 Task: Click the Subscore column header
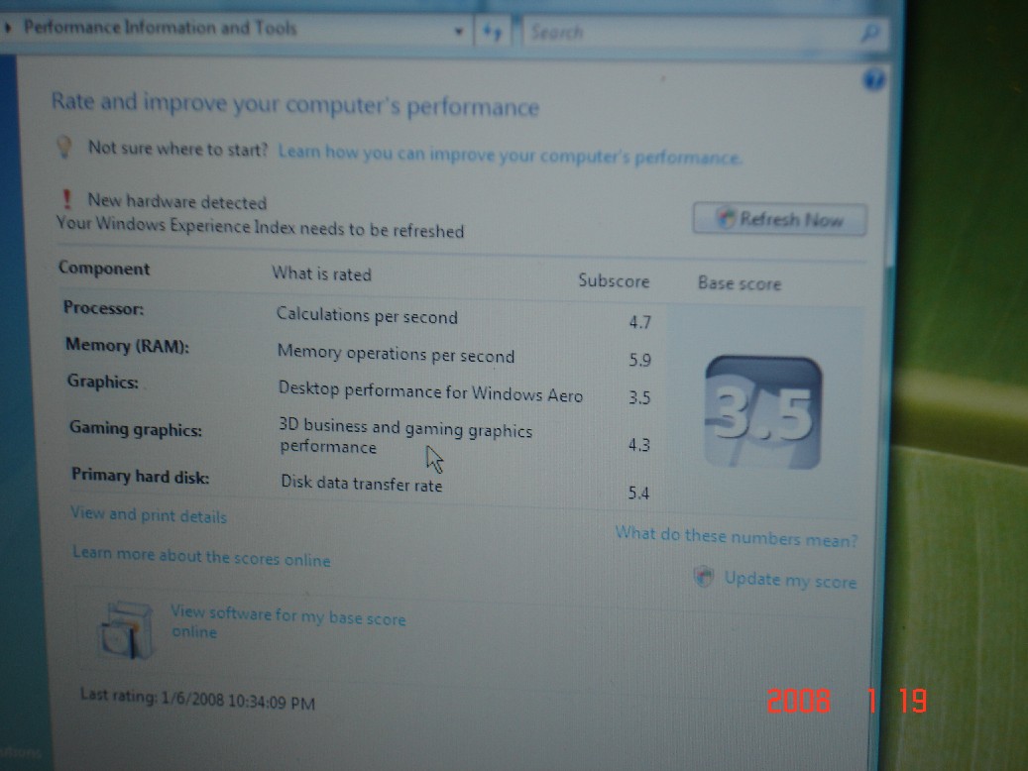point(614,280)
